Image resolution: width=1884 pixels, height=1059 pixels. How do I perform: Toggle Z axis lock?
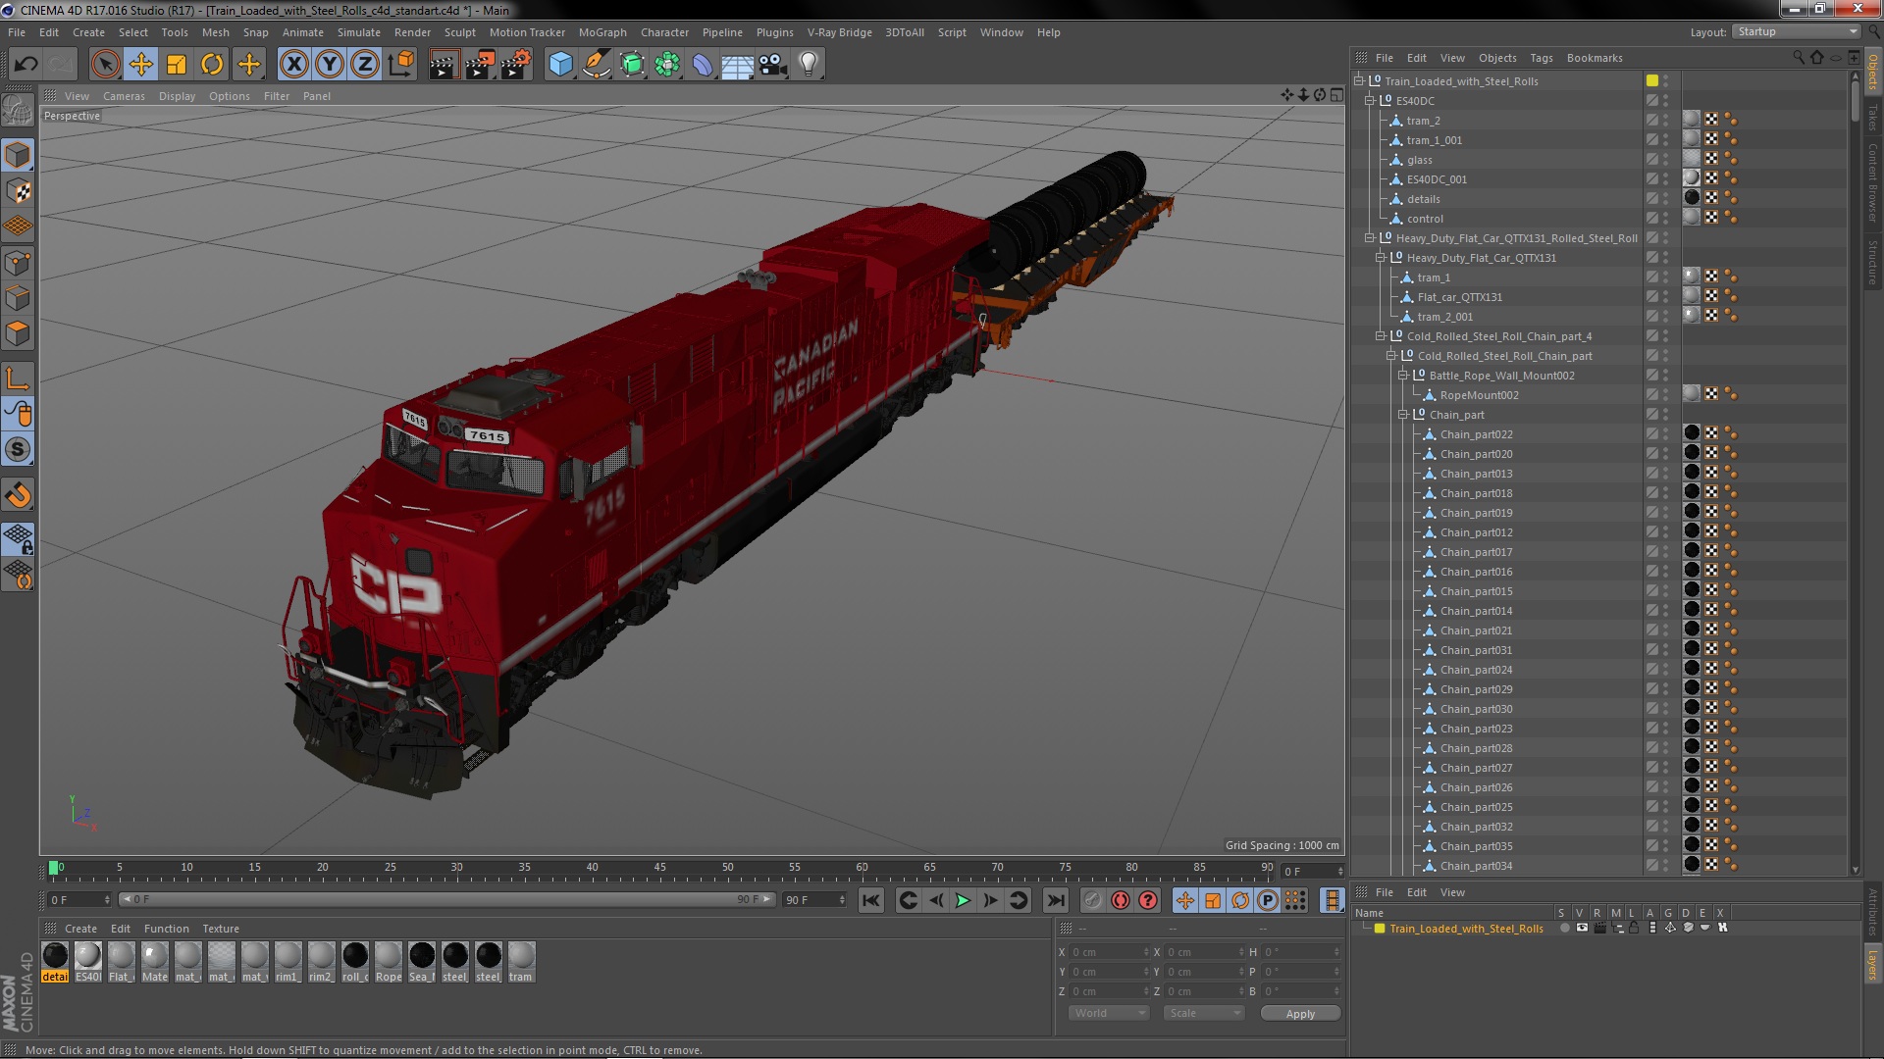365,65
